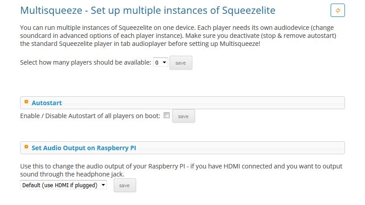Open the player count dropdown showing 0

tap(160, 62)
